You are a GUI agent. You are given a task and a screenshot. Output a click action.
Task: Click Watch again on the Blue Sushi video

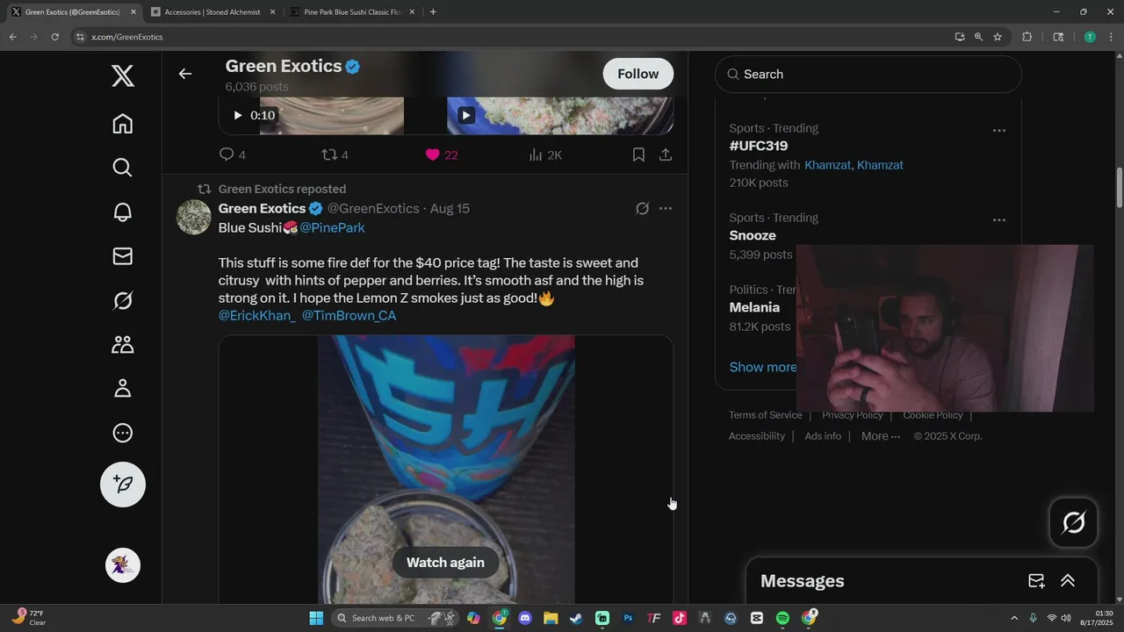click(x=445, y=563)
